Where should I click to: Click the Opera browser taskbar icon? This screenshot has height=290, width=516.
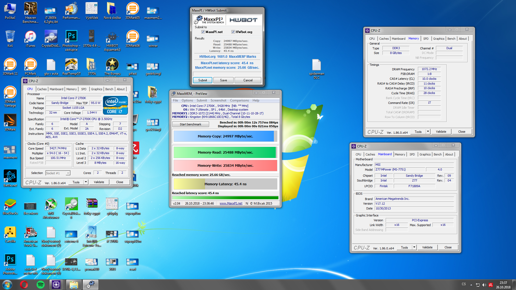(24, 285)
